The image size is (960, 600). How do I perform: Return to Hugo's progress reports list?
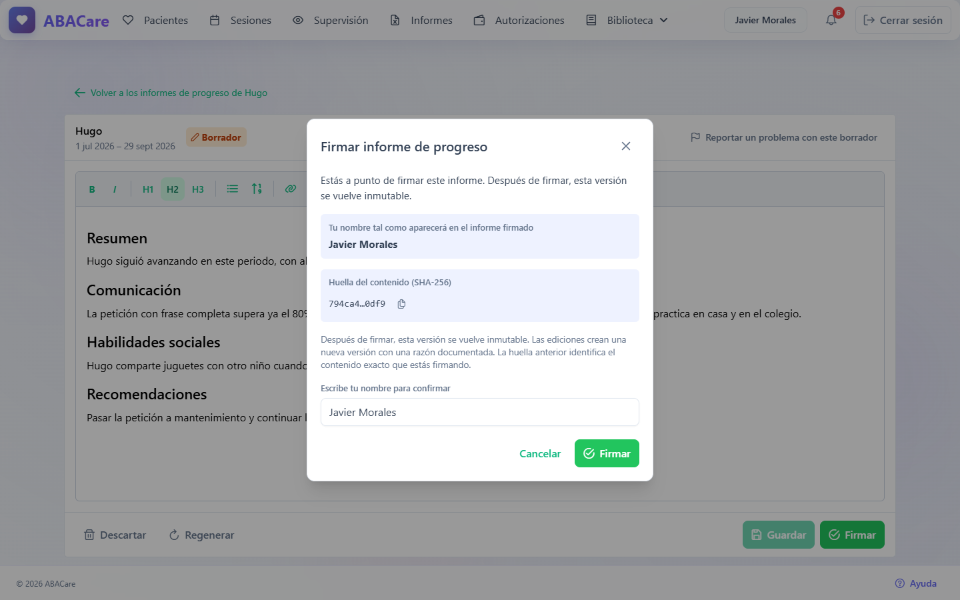(x=171, y=93)
